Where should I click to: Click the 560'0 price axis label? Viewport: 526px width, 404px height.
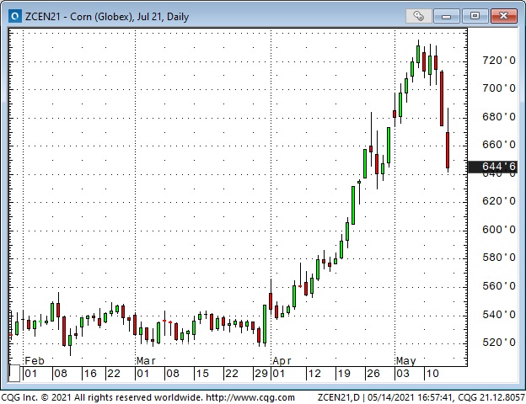(x=498, y=286)
